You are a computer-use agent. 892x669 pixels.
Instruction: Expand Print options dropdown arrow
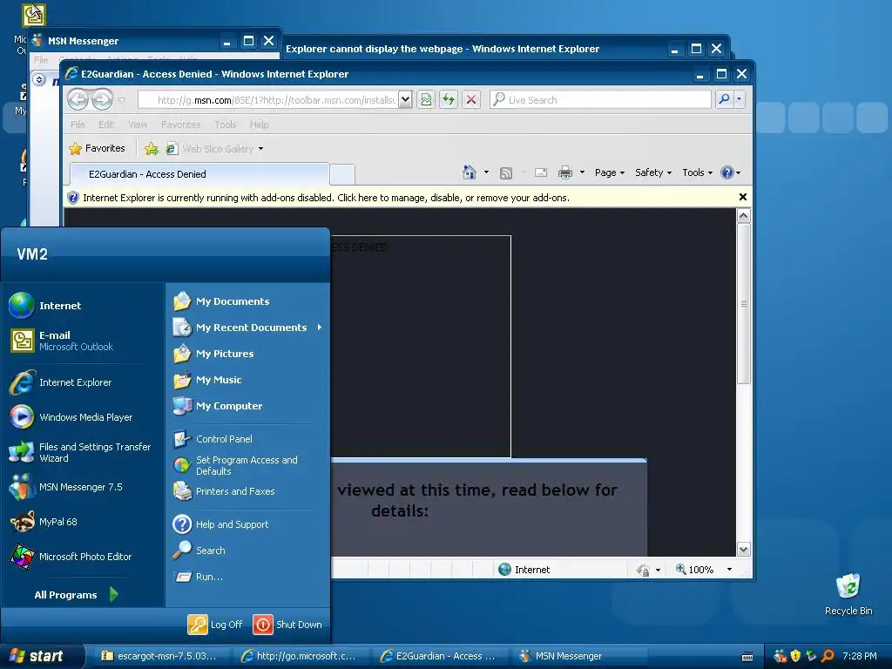[x=582, y=172]
